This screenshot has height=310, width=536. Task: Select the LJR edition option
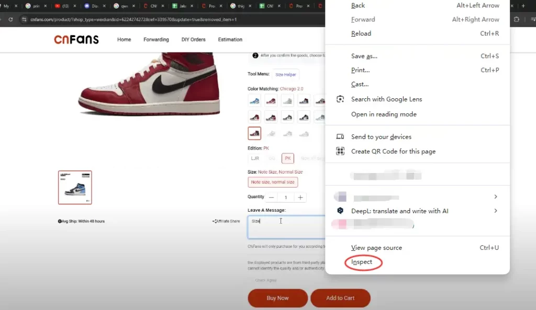[255, 158]
